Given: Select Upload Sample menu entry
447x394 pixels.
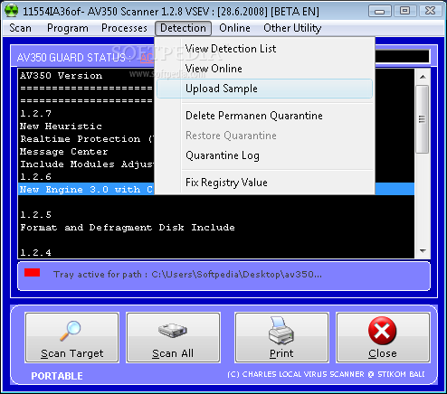Looking at the screenshot, I should 264,89.
